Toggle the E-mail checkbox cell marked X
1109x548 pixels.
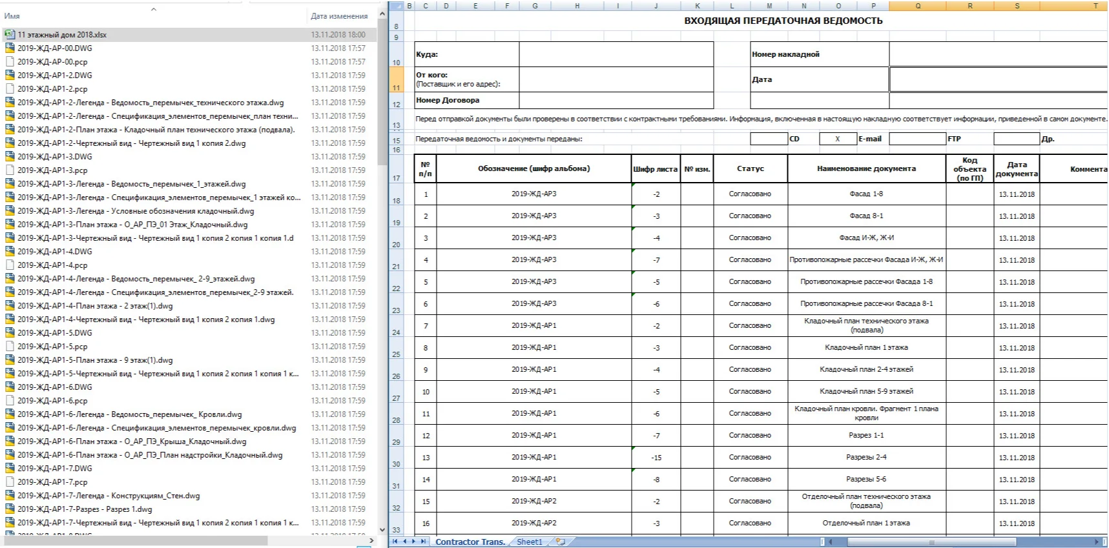[x=837, y=139]
